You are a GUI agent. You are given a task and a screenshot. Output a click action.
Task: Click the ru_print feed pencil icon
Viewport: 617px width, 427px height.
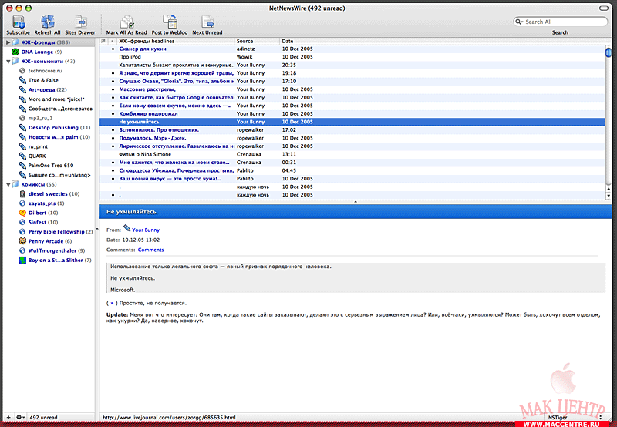[x=22, y=146]
